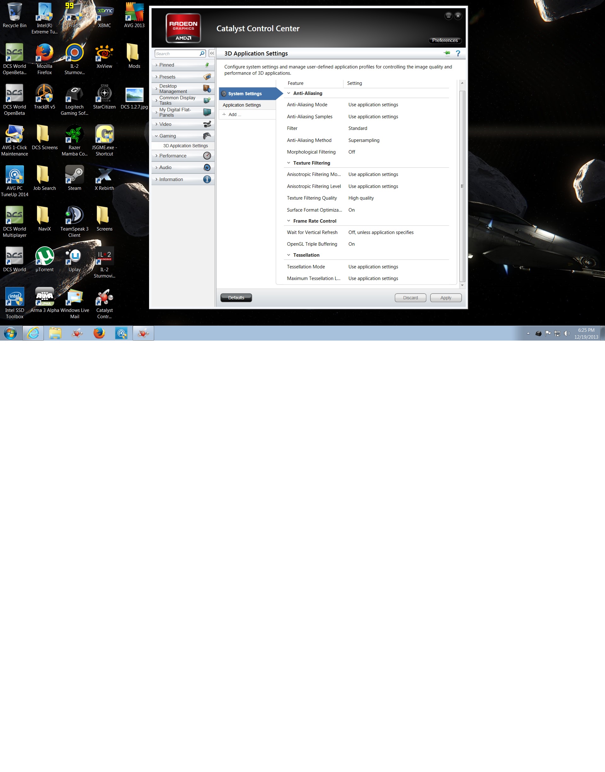Collapse the sidebar with double-arrow button
This screenshot has height=772, width=605.
click(x=212, y=53)
